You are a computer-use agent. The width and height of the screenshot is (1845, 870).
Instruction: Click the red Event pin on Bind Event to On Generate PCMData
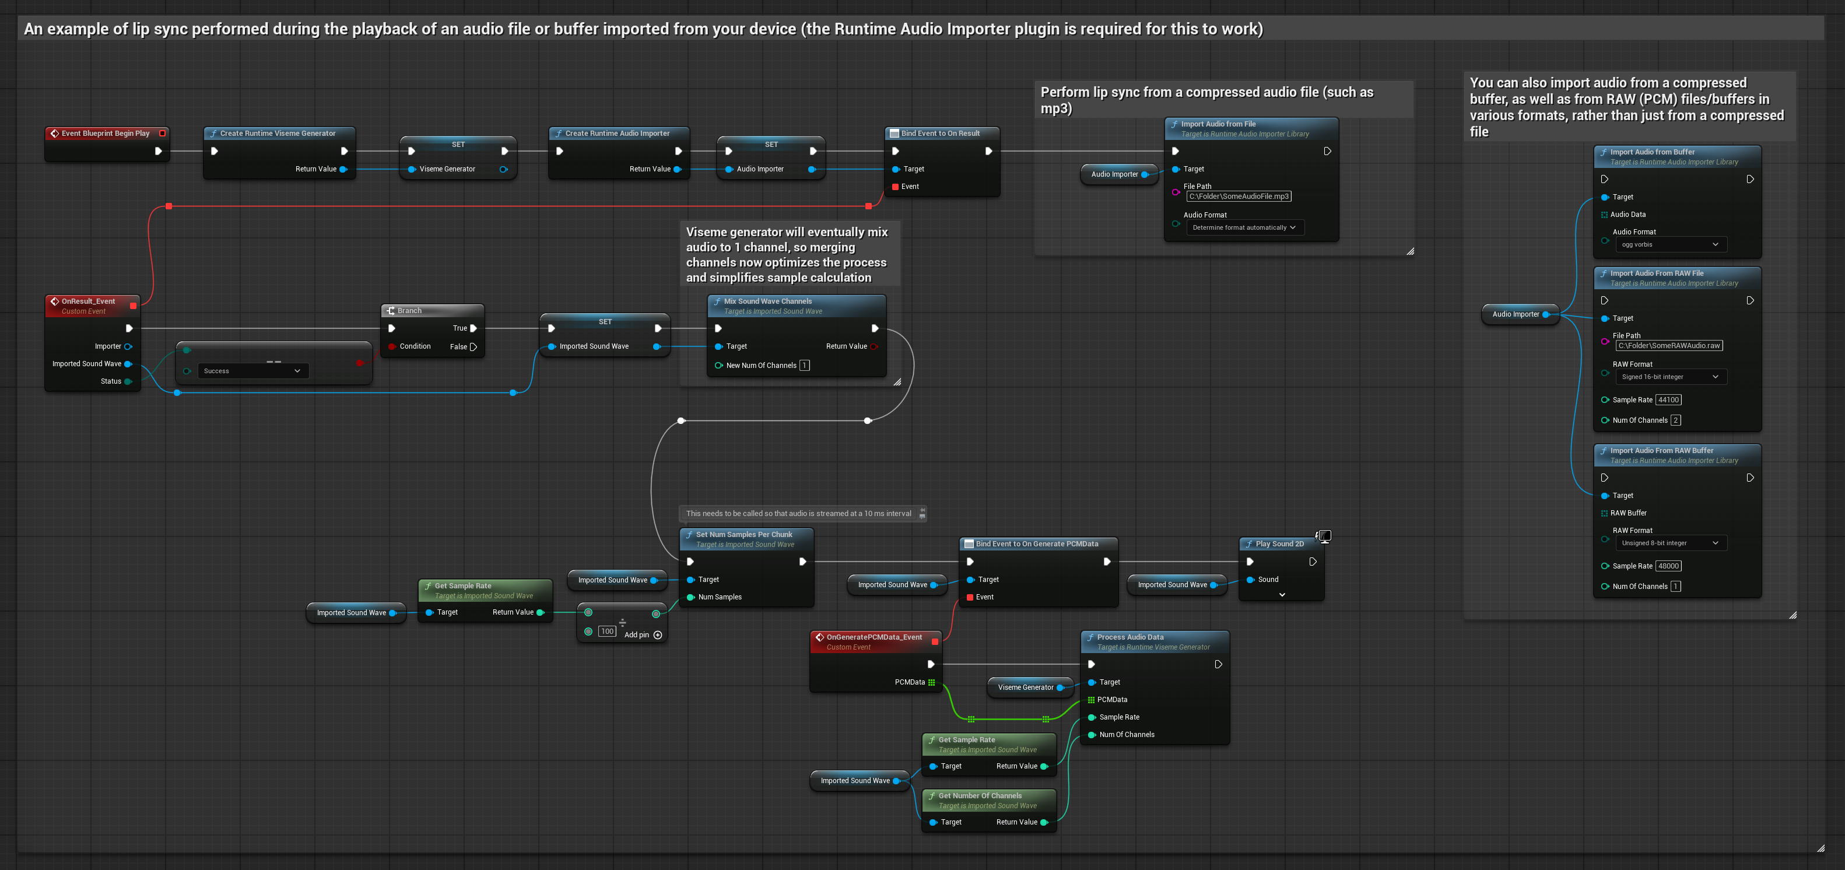pos(970,597)
